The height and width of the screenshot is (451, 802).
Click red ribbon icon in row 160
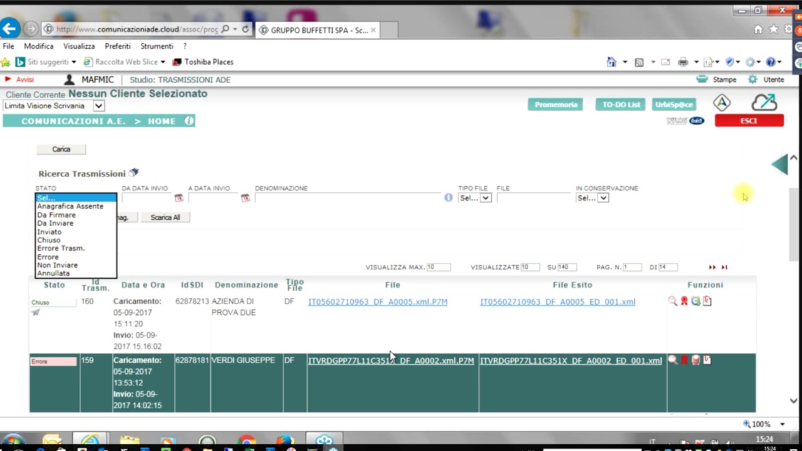click(x=684, y=301)
